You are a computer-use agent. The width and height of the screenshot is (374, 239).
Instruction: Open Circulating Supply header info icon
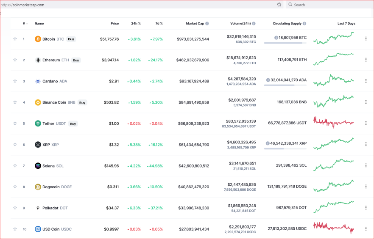point(304,23)
